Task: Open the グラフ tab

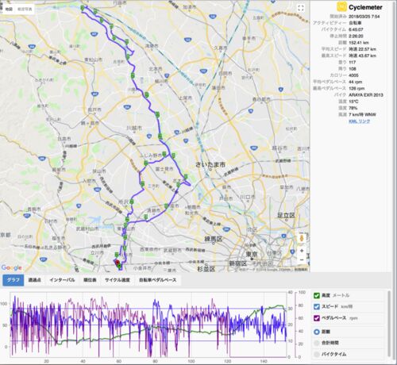Action: point(13,280)
